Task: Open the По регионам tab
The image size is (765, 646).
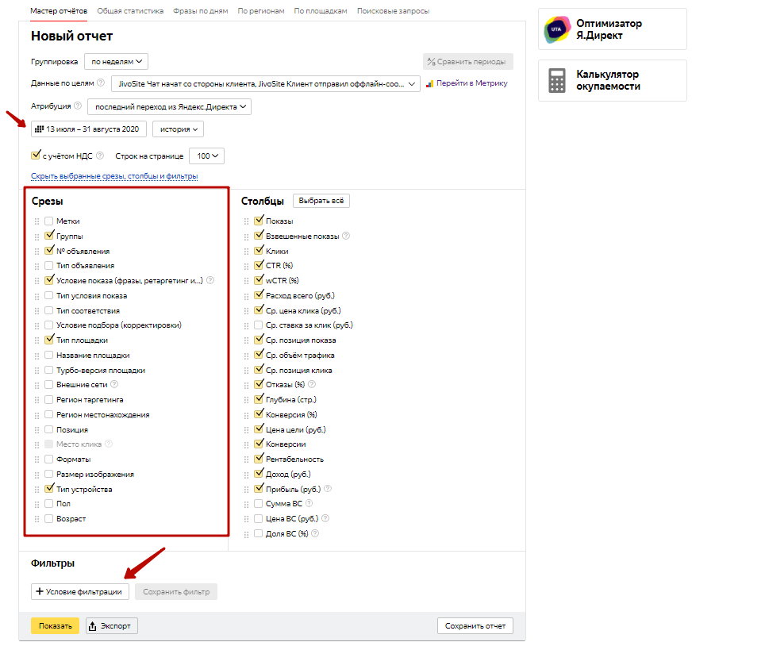Action: coord(261,11)
